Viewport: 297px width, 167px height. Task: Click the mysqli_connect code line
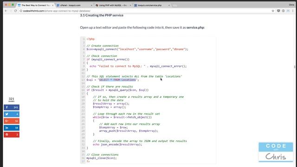(137, 49)
